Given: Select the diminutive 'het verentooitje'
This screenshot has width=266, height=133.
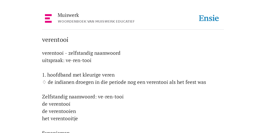Looking at the screenshot, I should (60, 118).
